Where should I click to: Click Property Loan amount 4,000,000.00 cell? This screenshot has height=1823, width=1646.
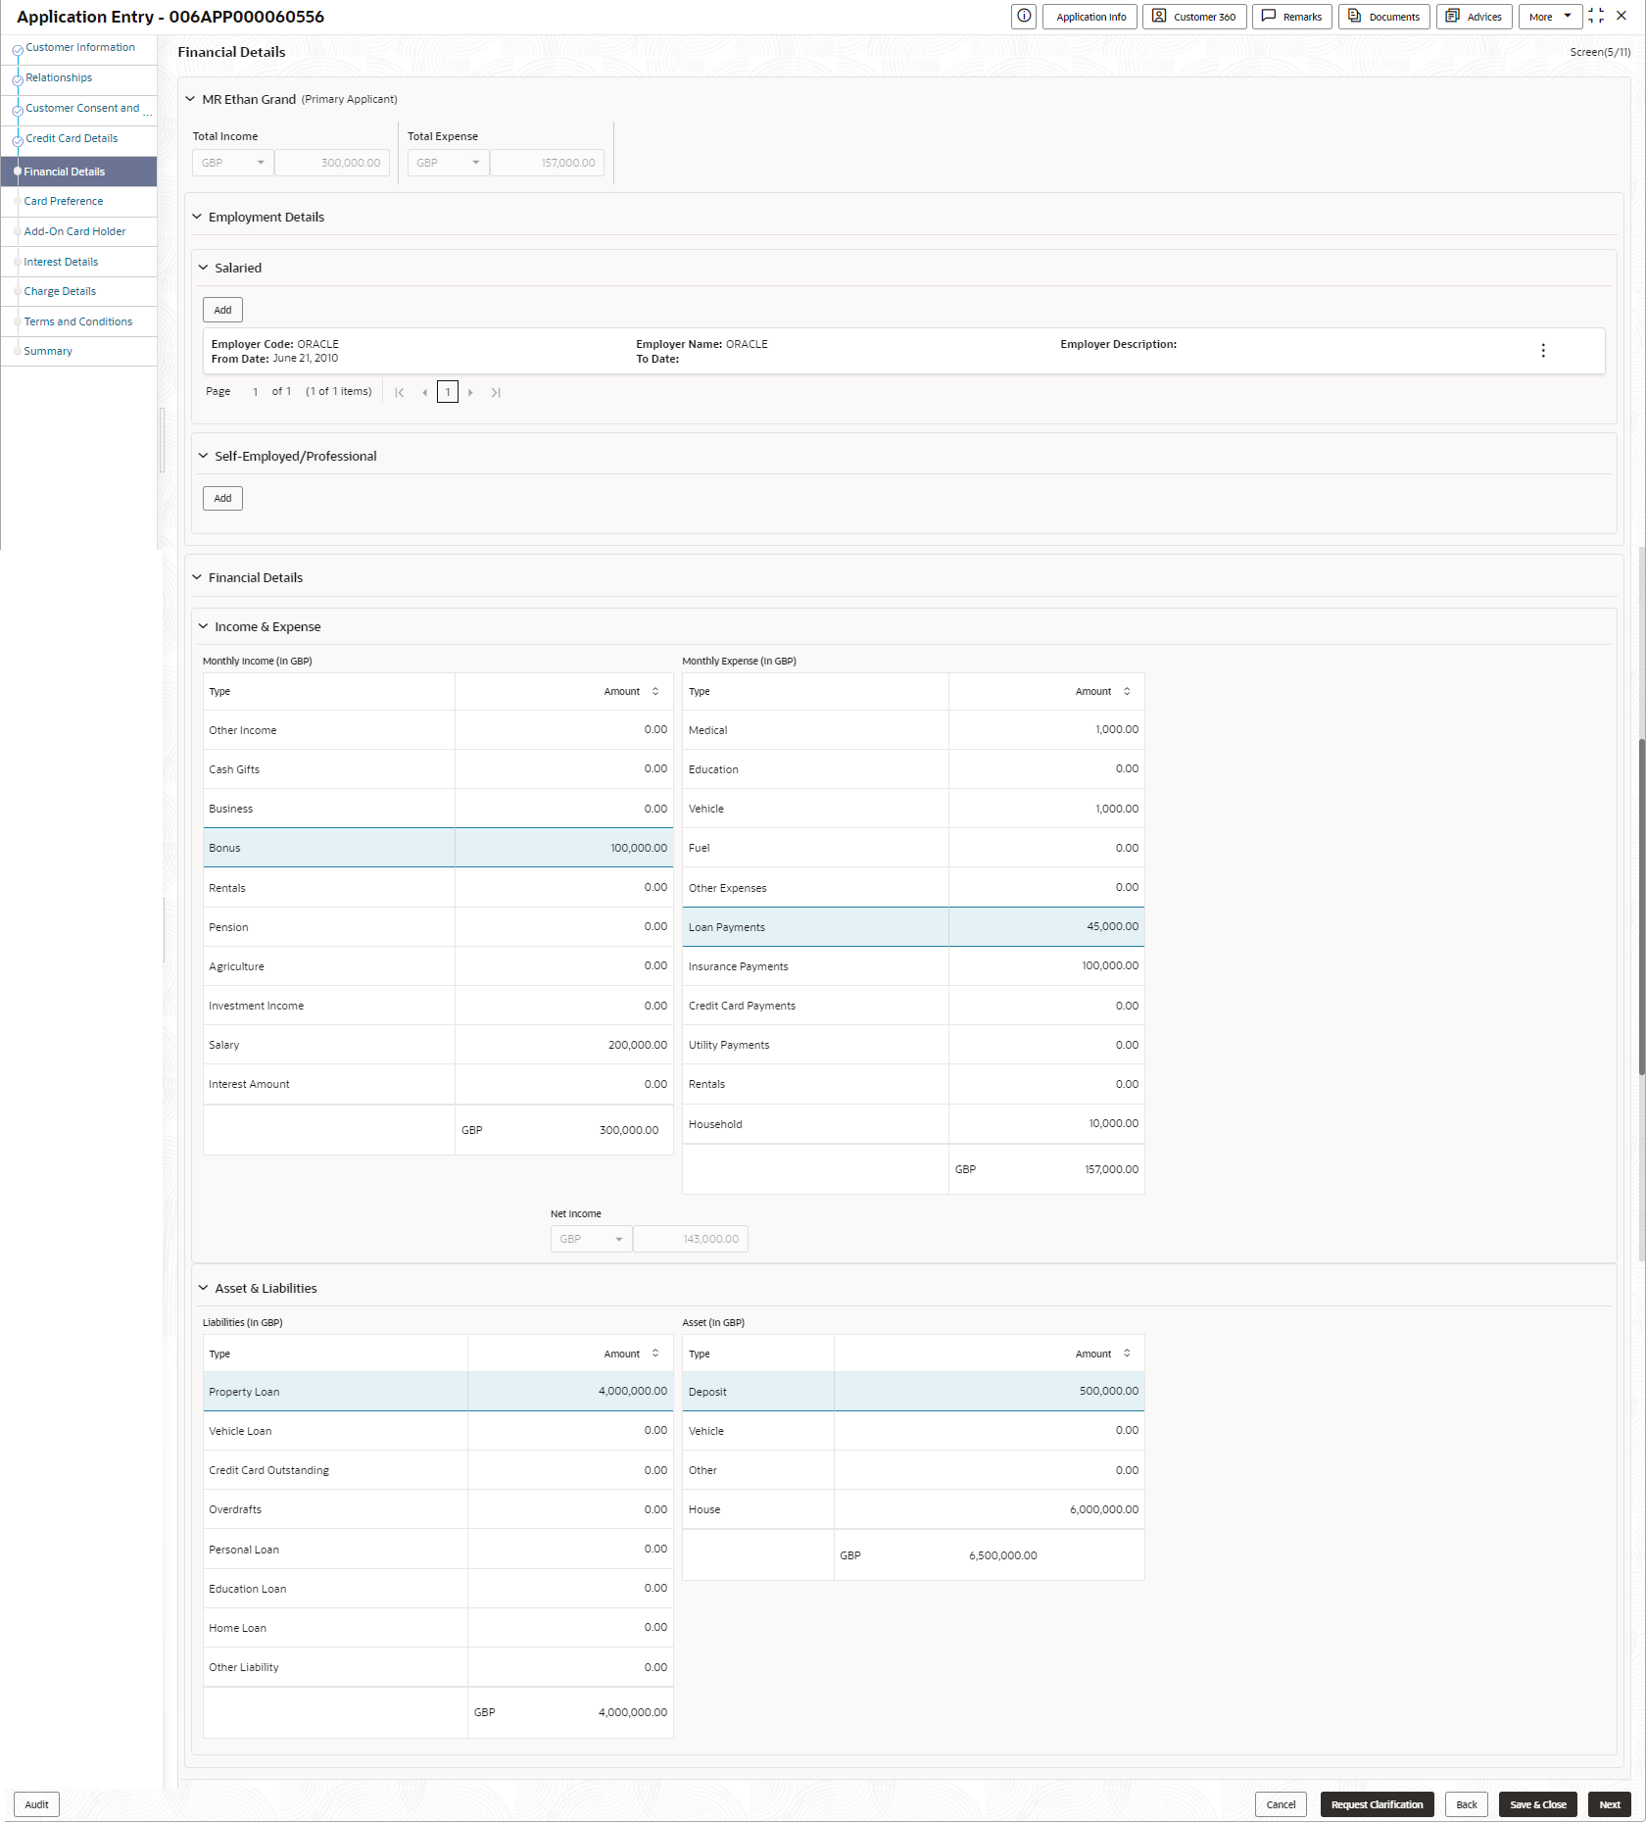coord(571,1392)
